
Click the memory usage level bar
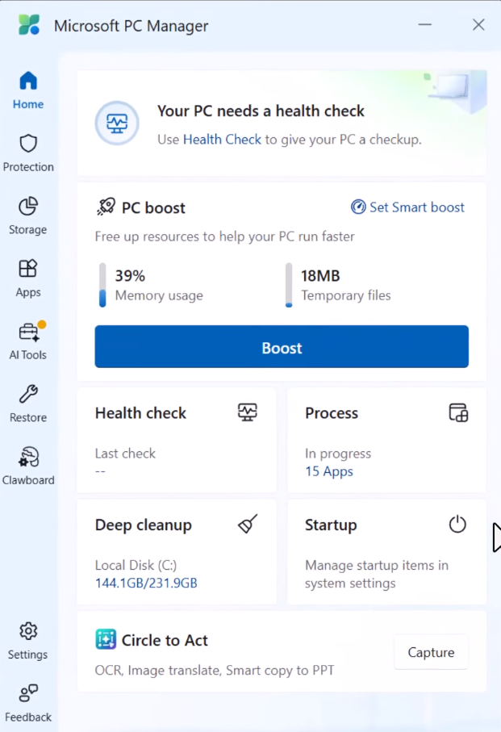(102, 285)
